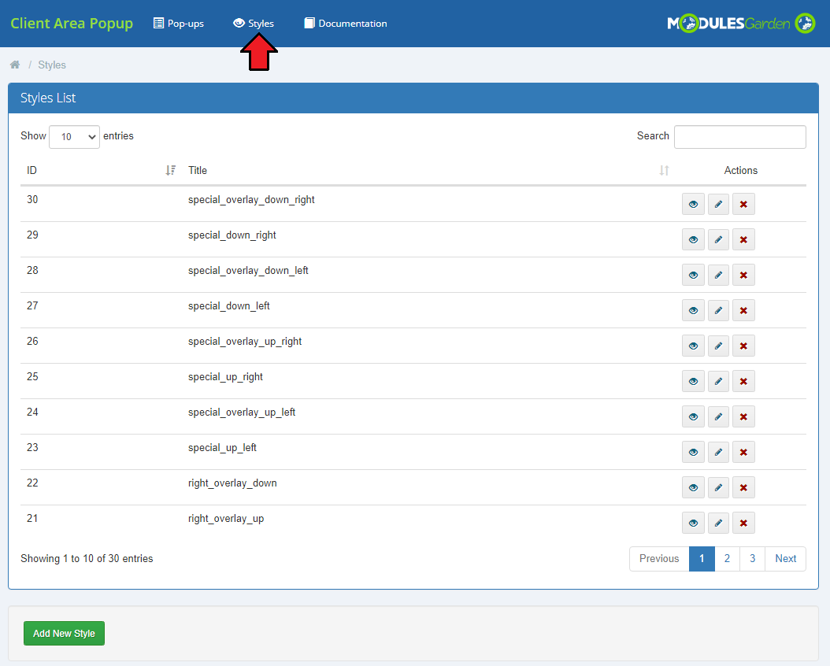
Task: Click Add New Style button
Action: [64, 633]
